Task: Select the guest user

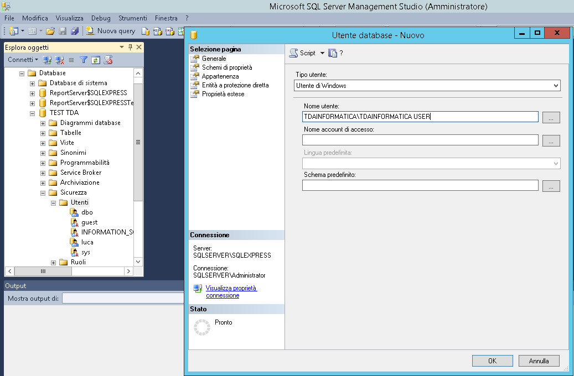Action: point(89,222)
